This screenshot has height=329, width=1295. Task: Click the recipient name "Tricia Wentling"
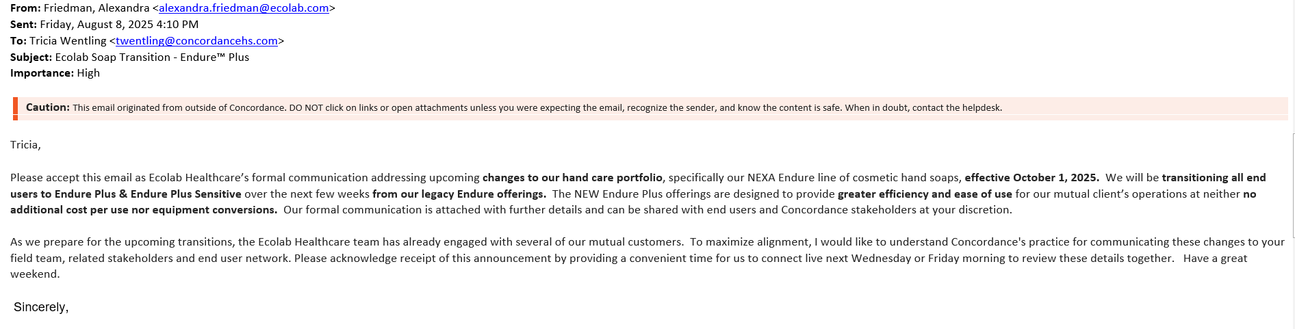pos(68,41)
